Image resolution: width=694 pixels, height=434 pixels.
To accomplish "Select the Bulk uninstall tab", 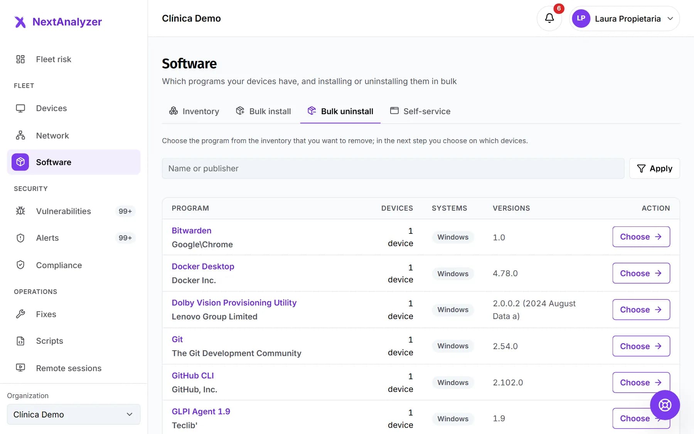I will 340,111.
